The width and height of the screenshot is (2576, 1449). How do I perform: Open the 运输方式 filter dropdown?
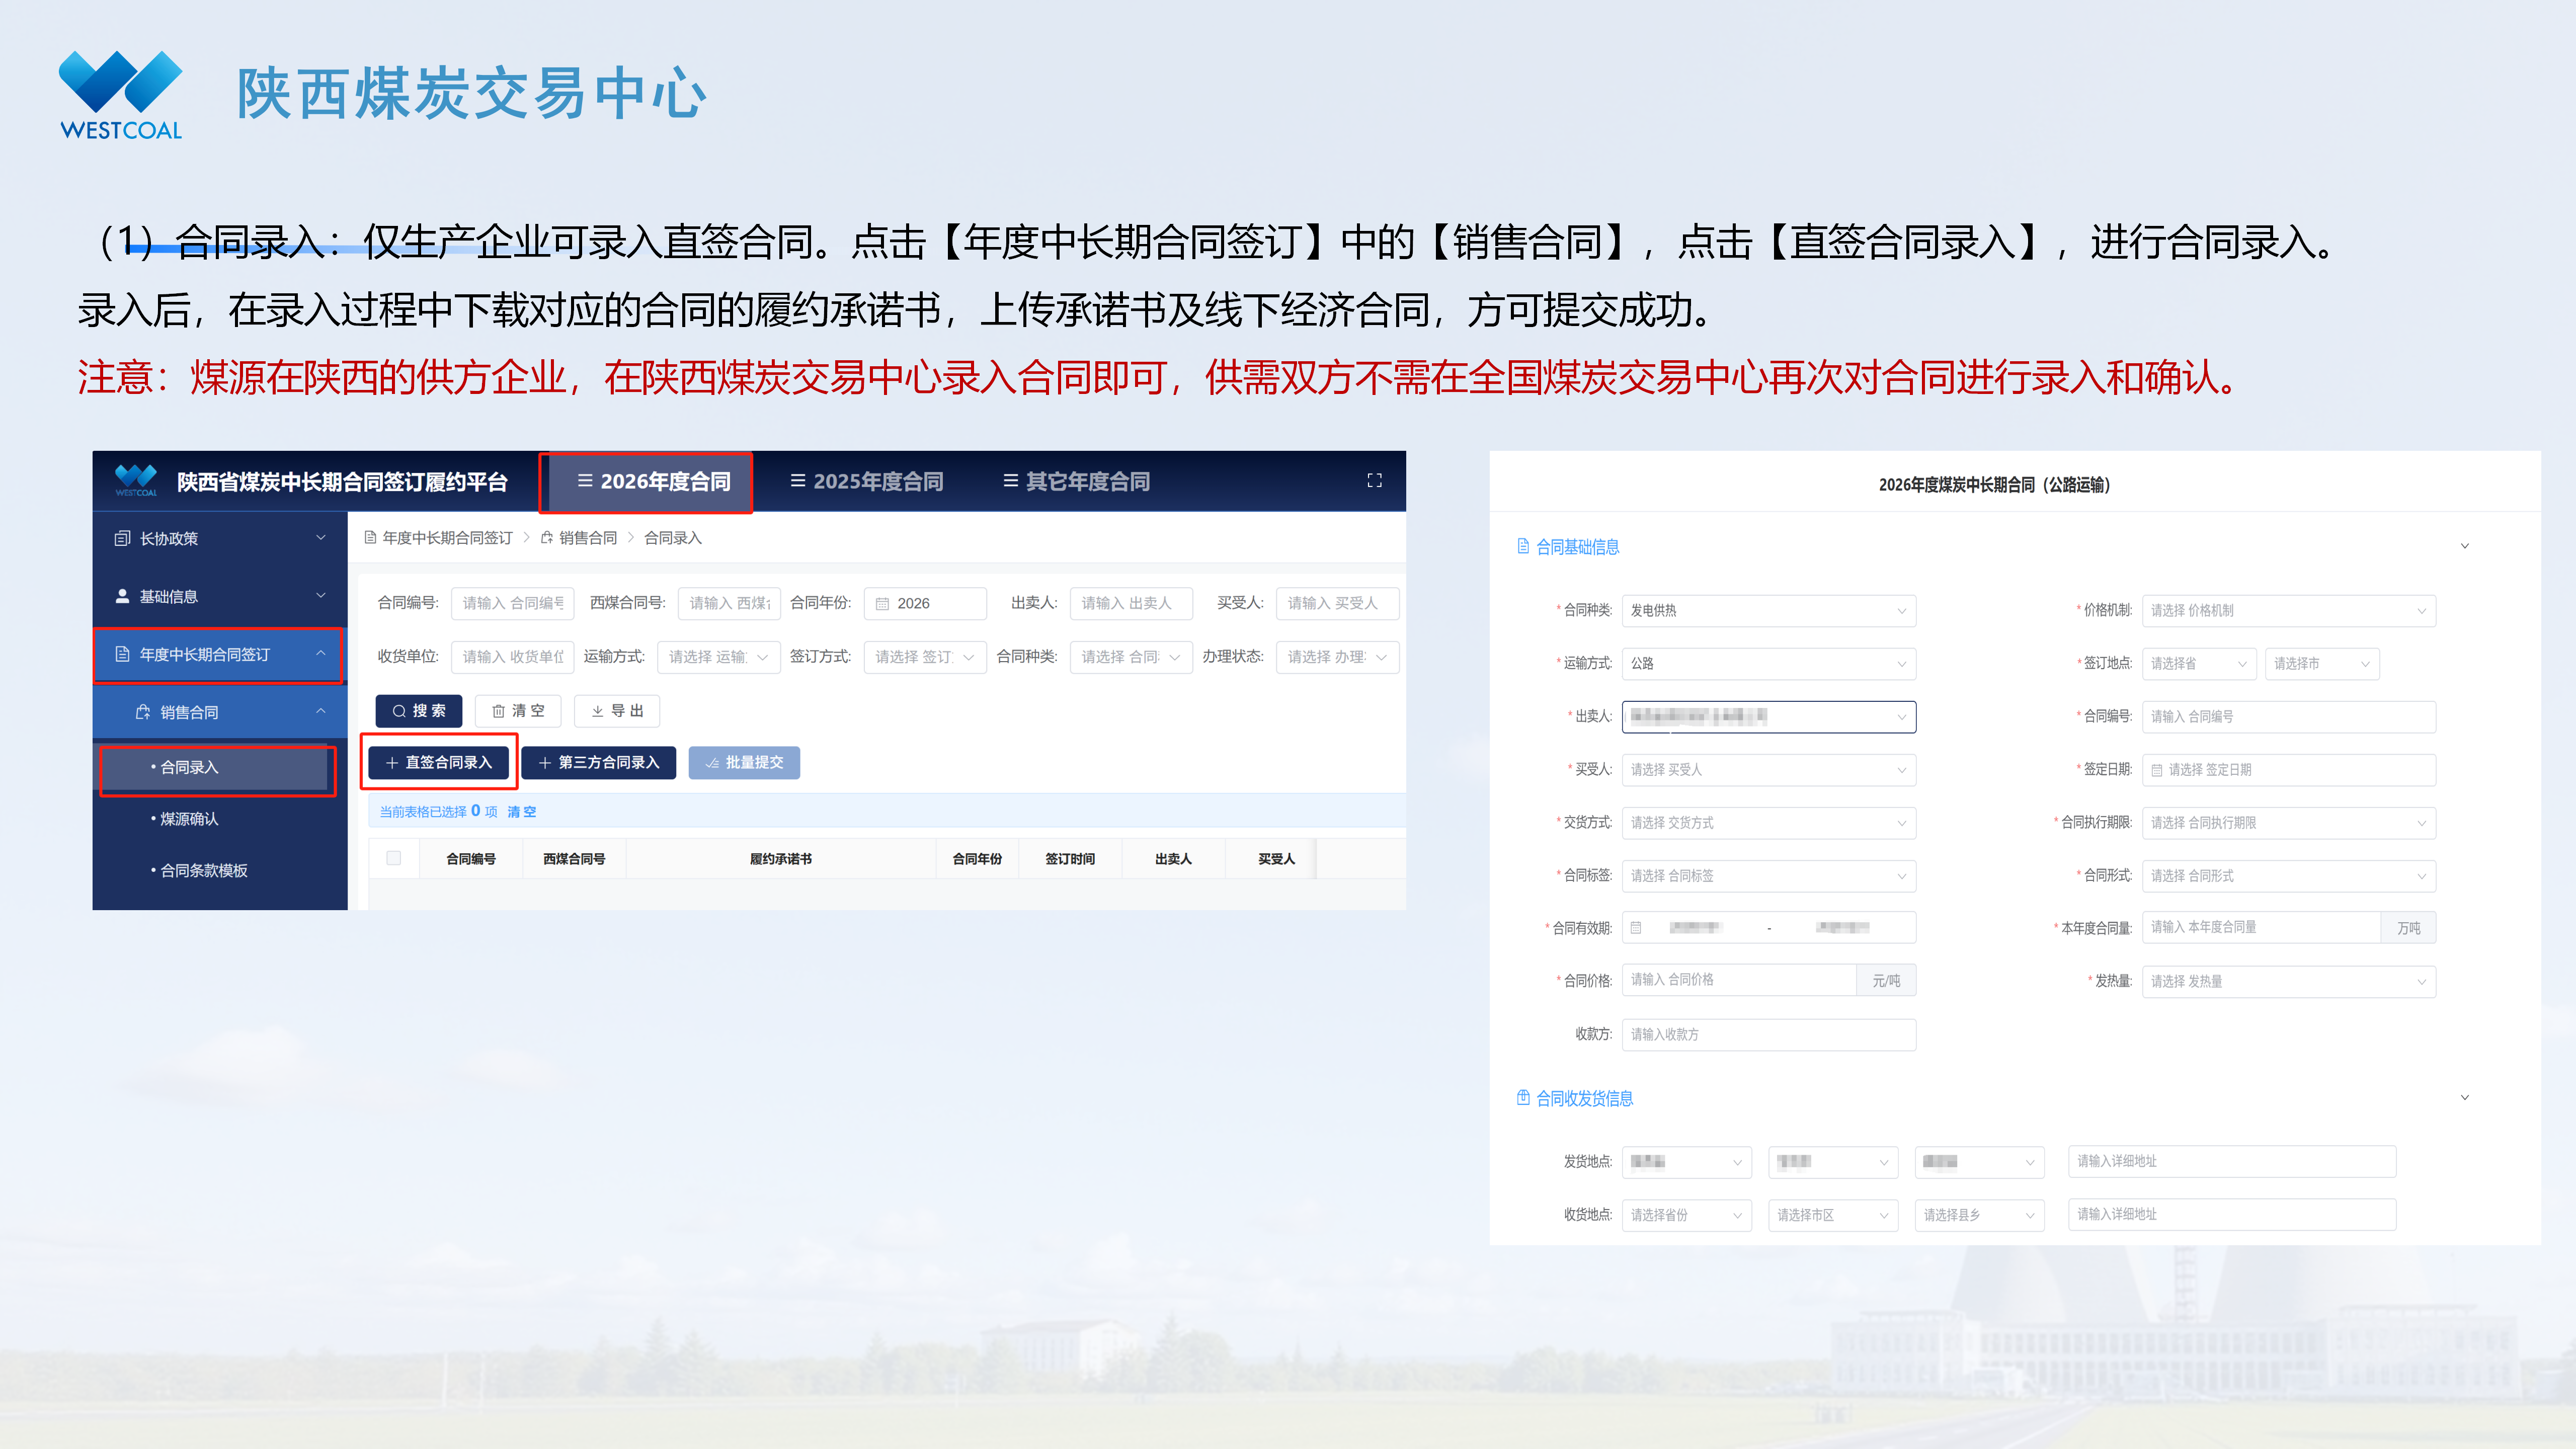[x=718, y=657]
